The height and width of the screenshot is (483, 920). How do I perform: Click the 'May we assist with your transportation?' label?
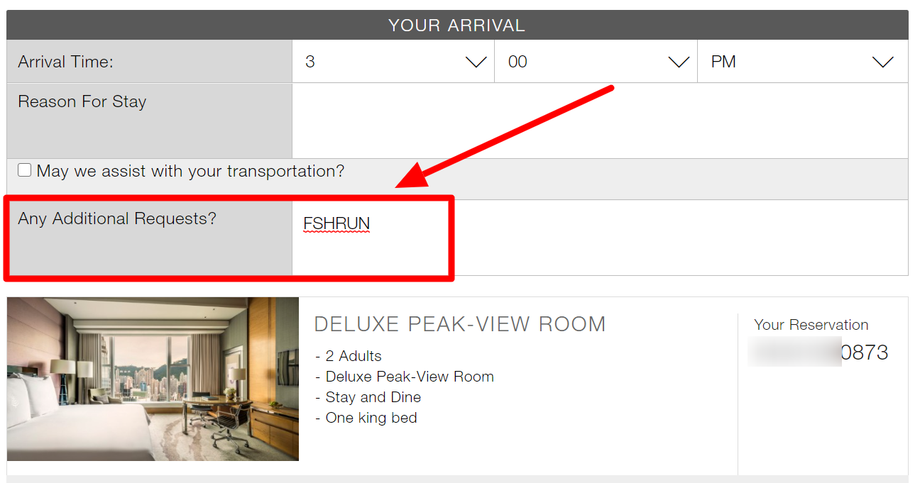coord(190,171)
